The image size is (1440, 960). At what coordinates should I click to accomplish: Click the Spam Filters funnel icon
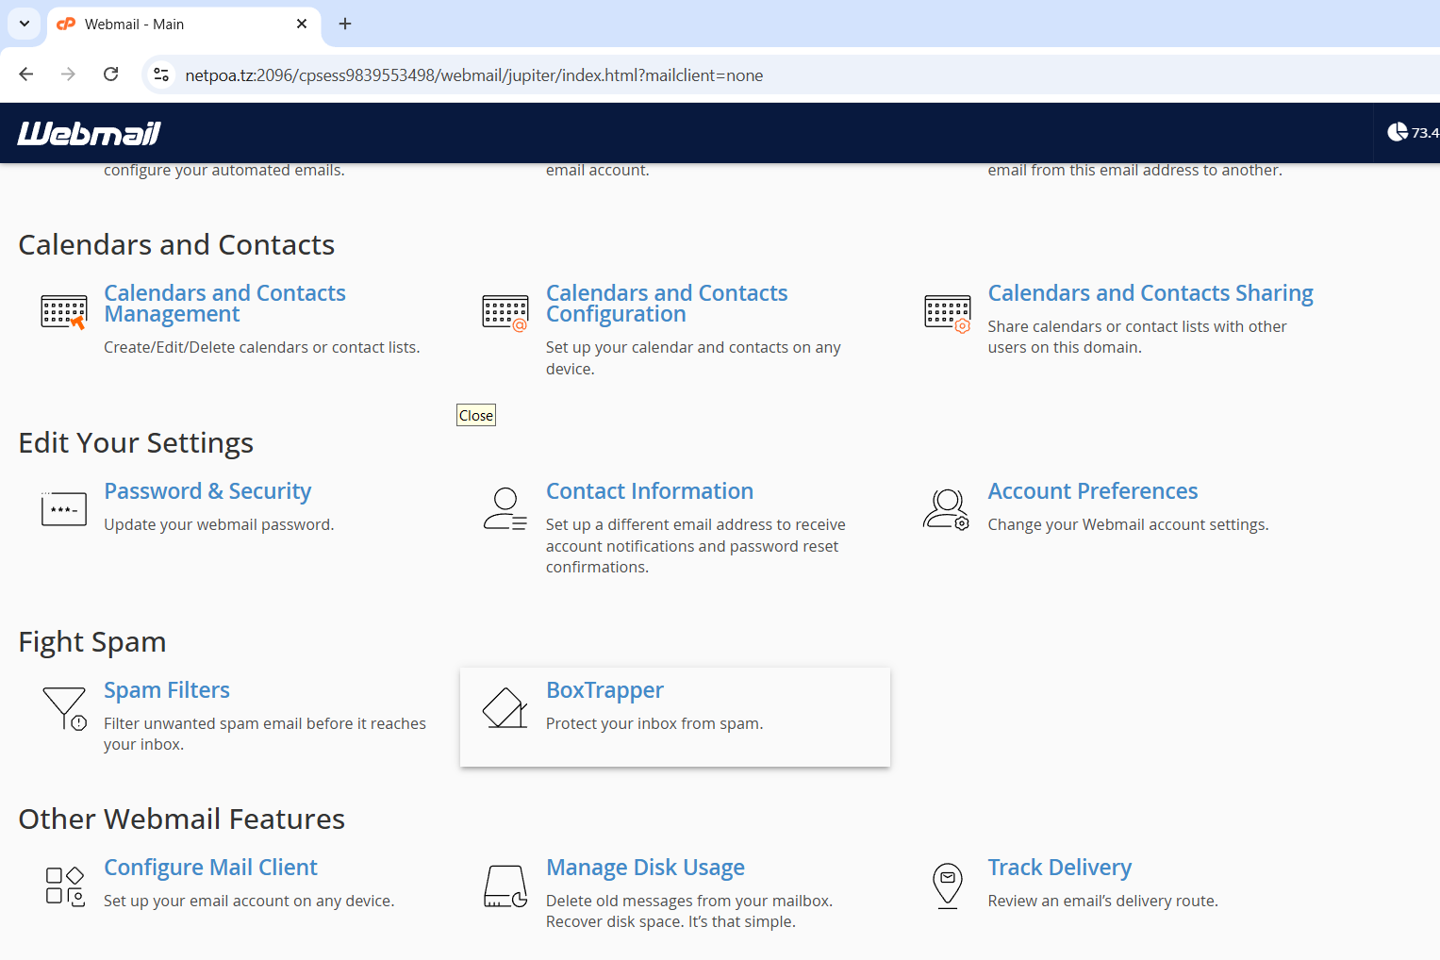[63, 708]
